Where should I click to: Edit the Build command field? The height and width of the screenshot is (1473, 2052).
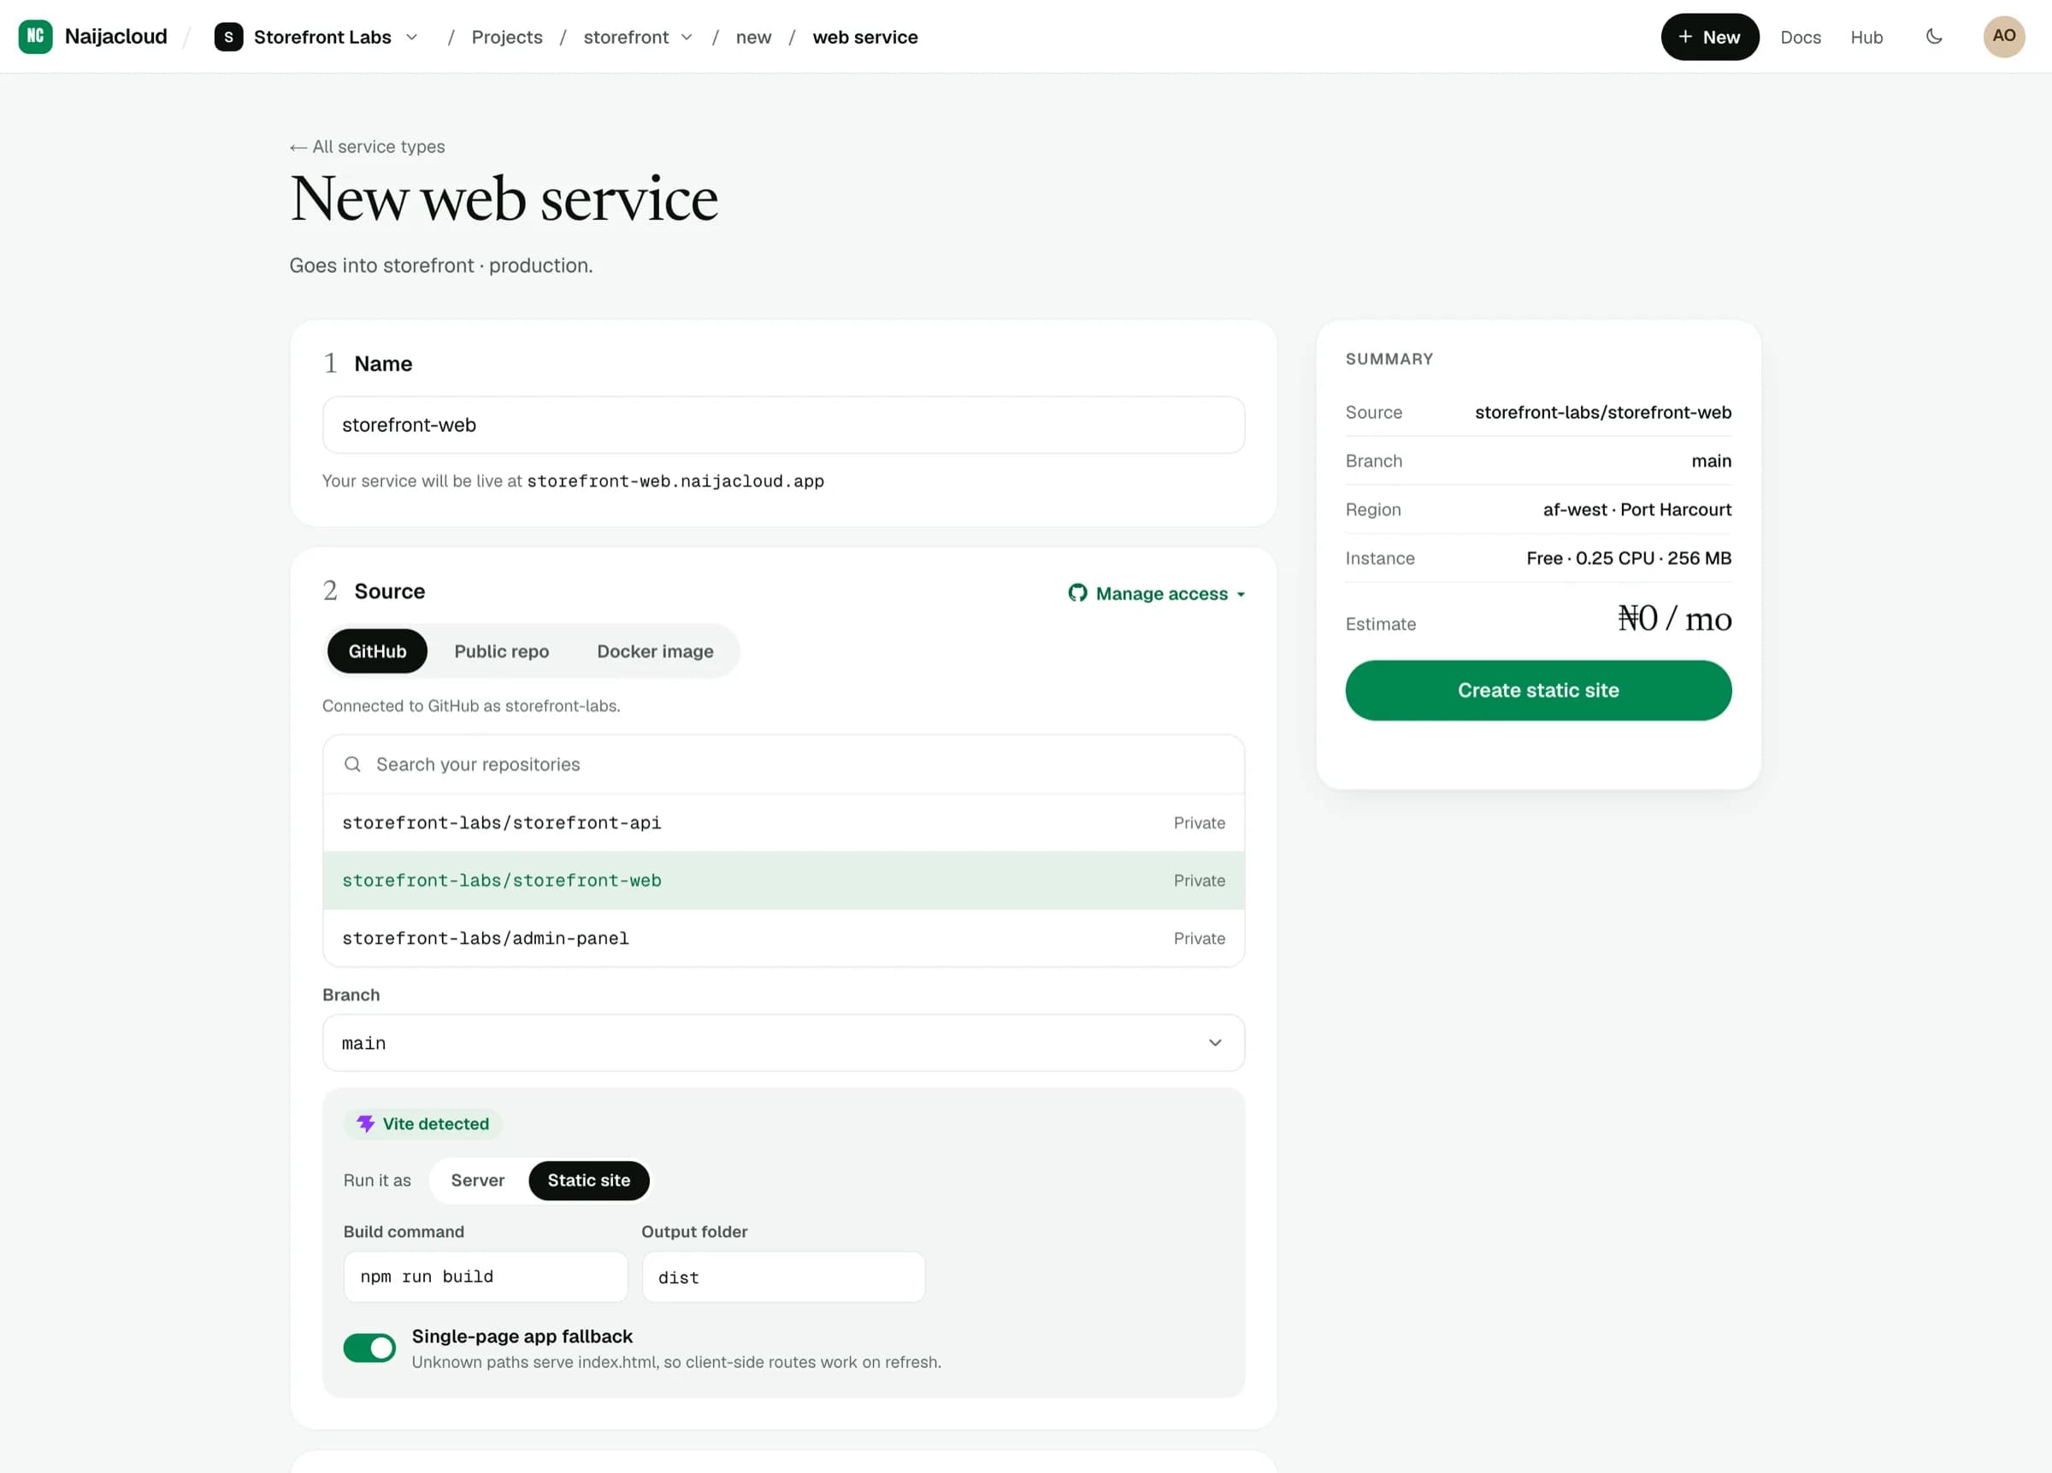pyautogui.click(x=485, y=1276)
